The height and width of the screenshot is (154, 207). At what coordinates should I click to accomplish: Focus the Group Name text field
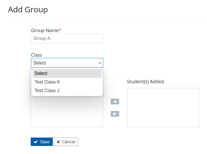67,38
